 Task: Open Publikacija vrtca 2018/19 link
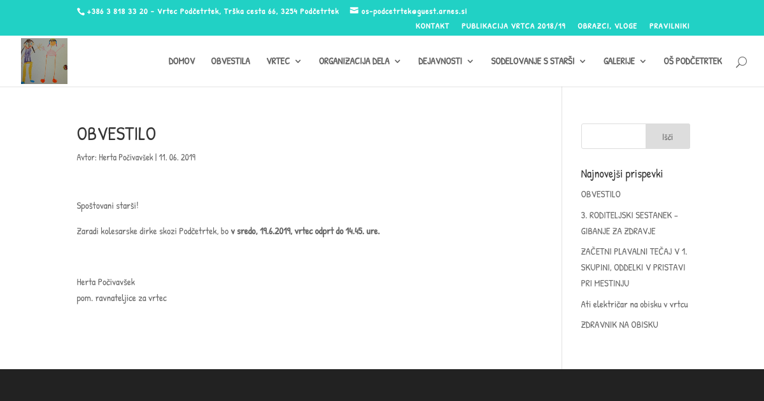pos(513,26)
